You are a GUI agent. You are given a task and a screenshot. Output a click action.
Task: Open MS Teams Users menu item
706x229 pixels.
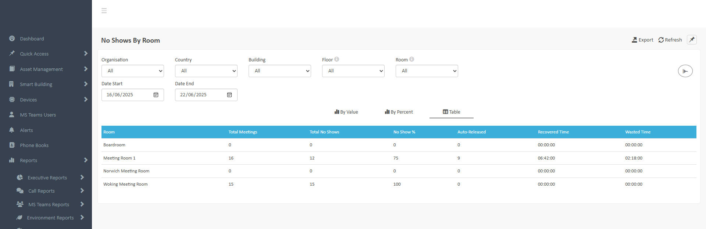pos(38,115)
